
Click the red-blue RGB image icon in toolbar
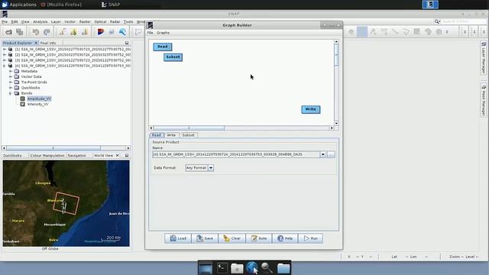[x=100, y=32]
